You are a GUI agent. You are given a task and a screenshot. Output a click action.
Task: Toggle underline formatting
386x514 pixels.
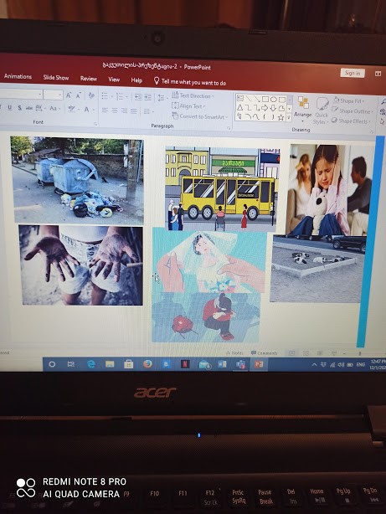point(9,107)
